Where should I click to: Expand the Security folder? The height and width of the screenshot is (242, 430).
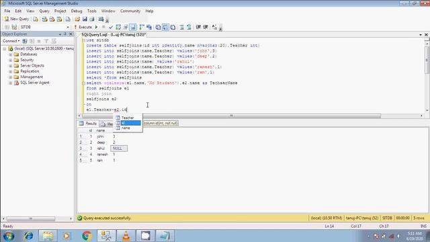11,60
